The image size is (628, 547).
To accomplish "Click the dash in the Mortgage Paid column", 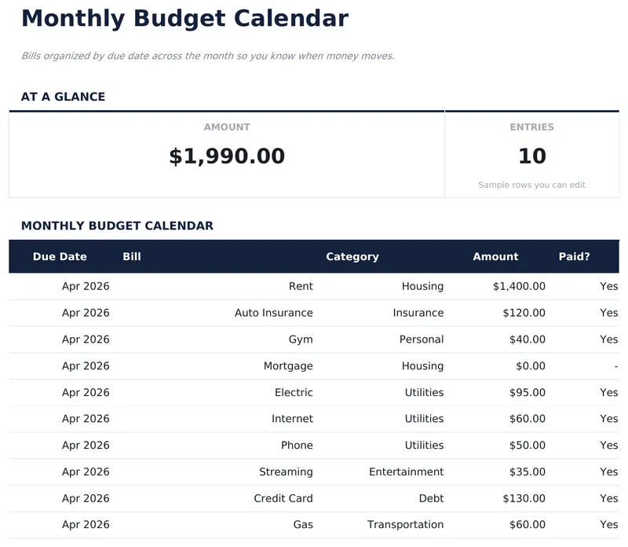I will 615,365.
